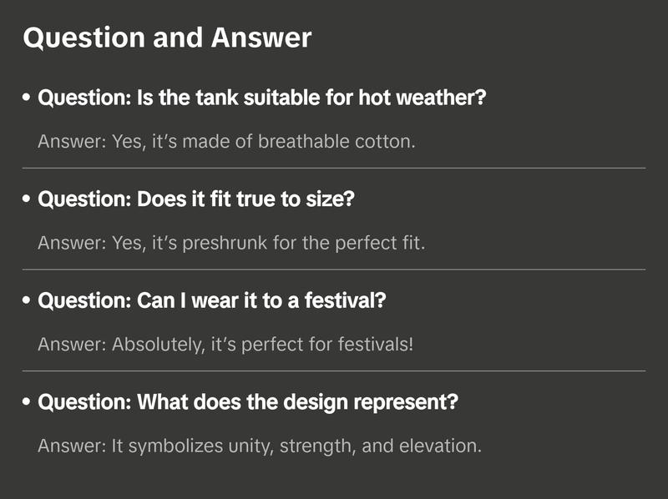The width and height of the screenshot is (668, 499).
Task: Click the "Question and Answer" heading
Action: (167, 38)
